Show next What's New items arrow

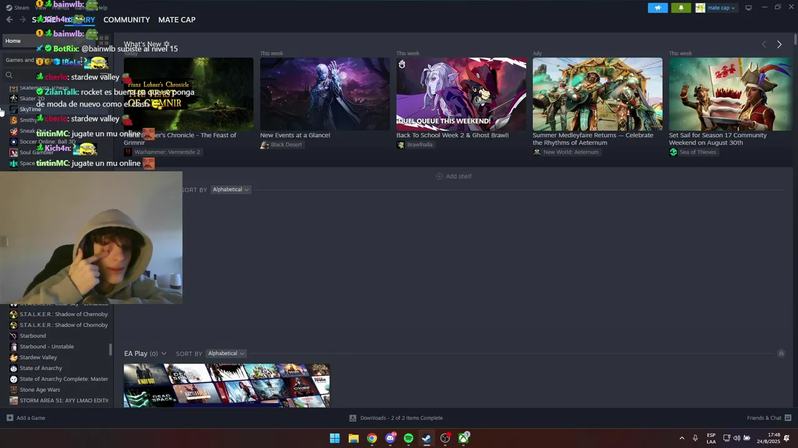click(x=779, y=44)
